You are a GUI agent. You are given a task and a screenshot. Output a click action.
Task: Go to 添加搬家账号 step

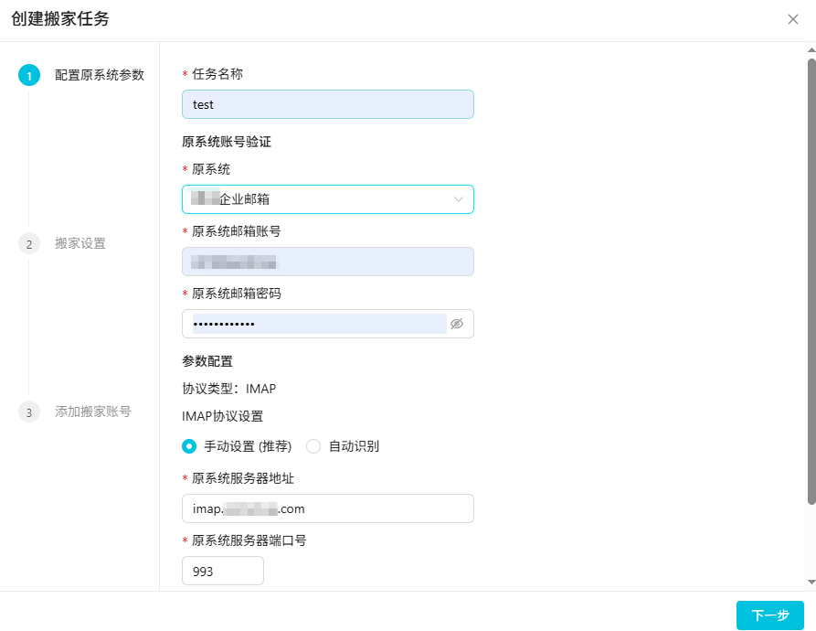tap(92, 412)
